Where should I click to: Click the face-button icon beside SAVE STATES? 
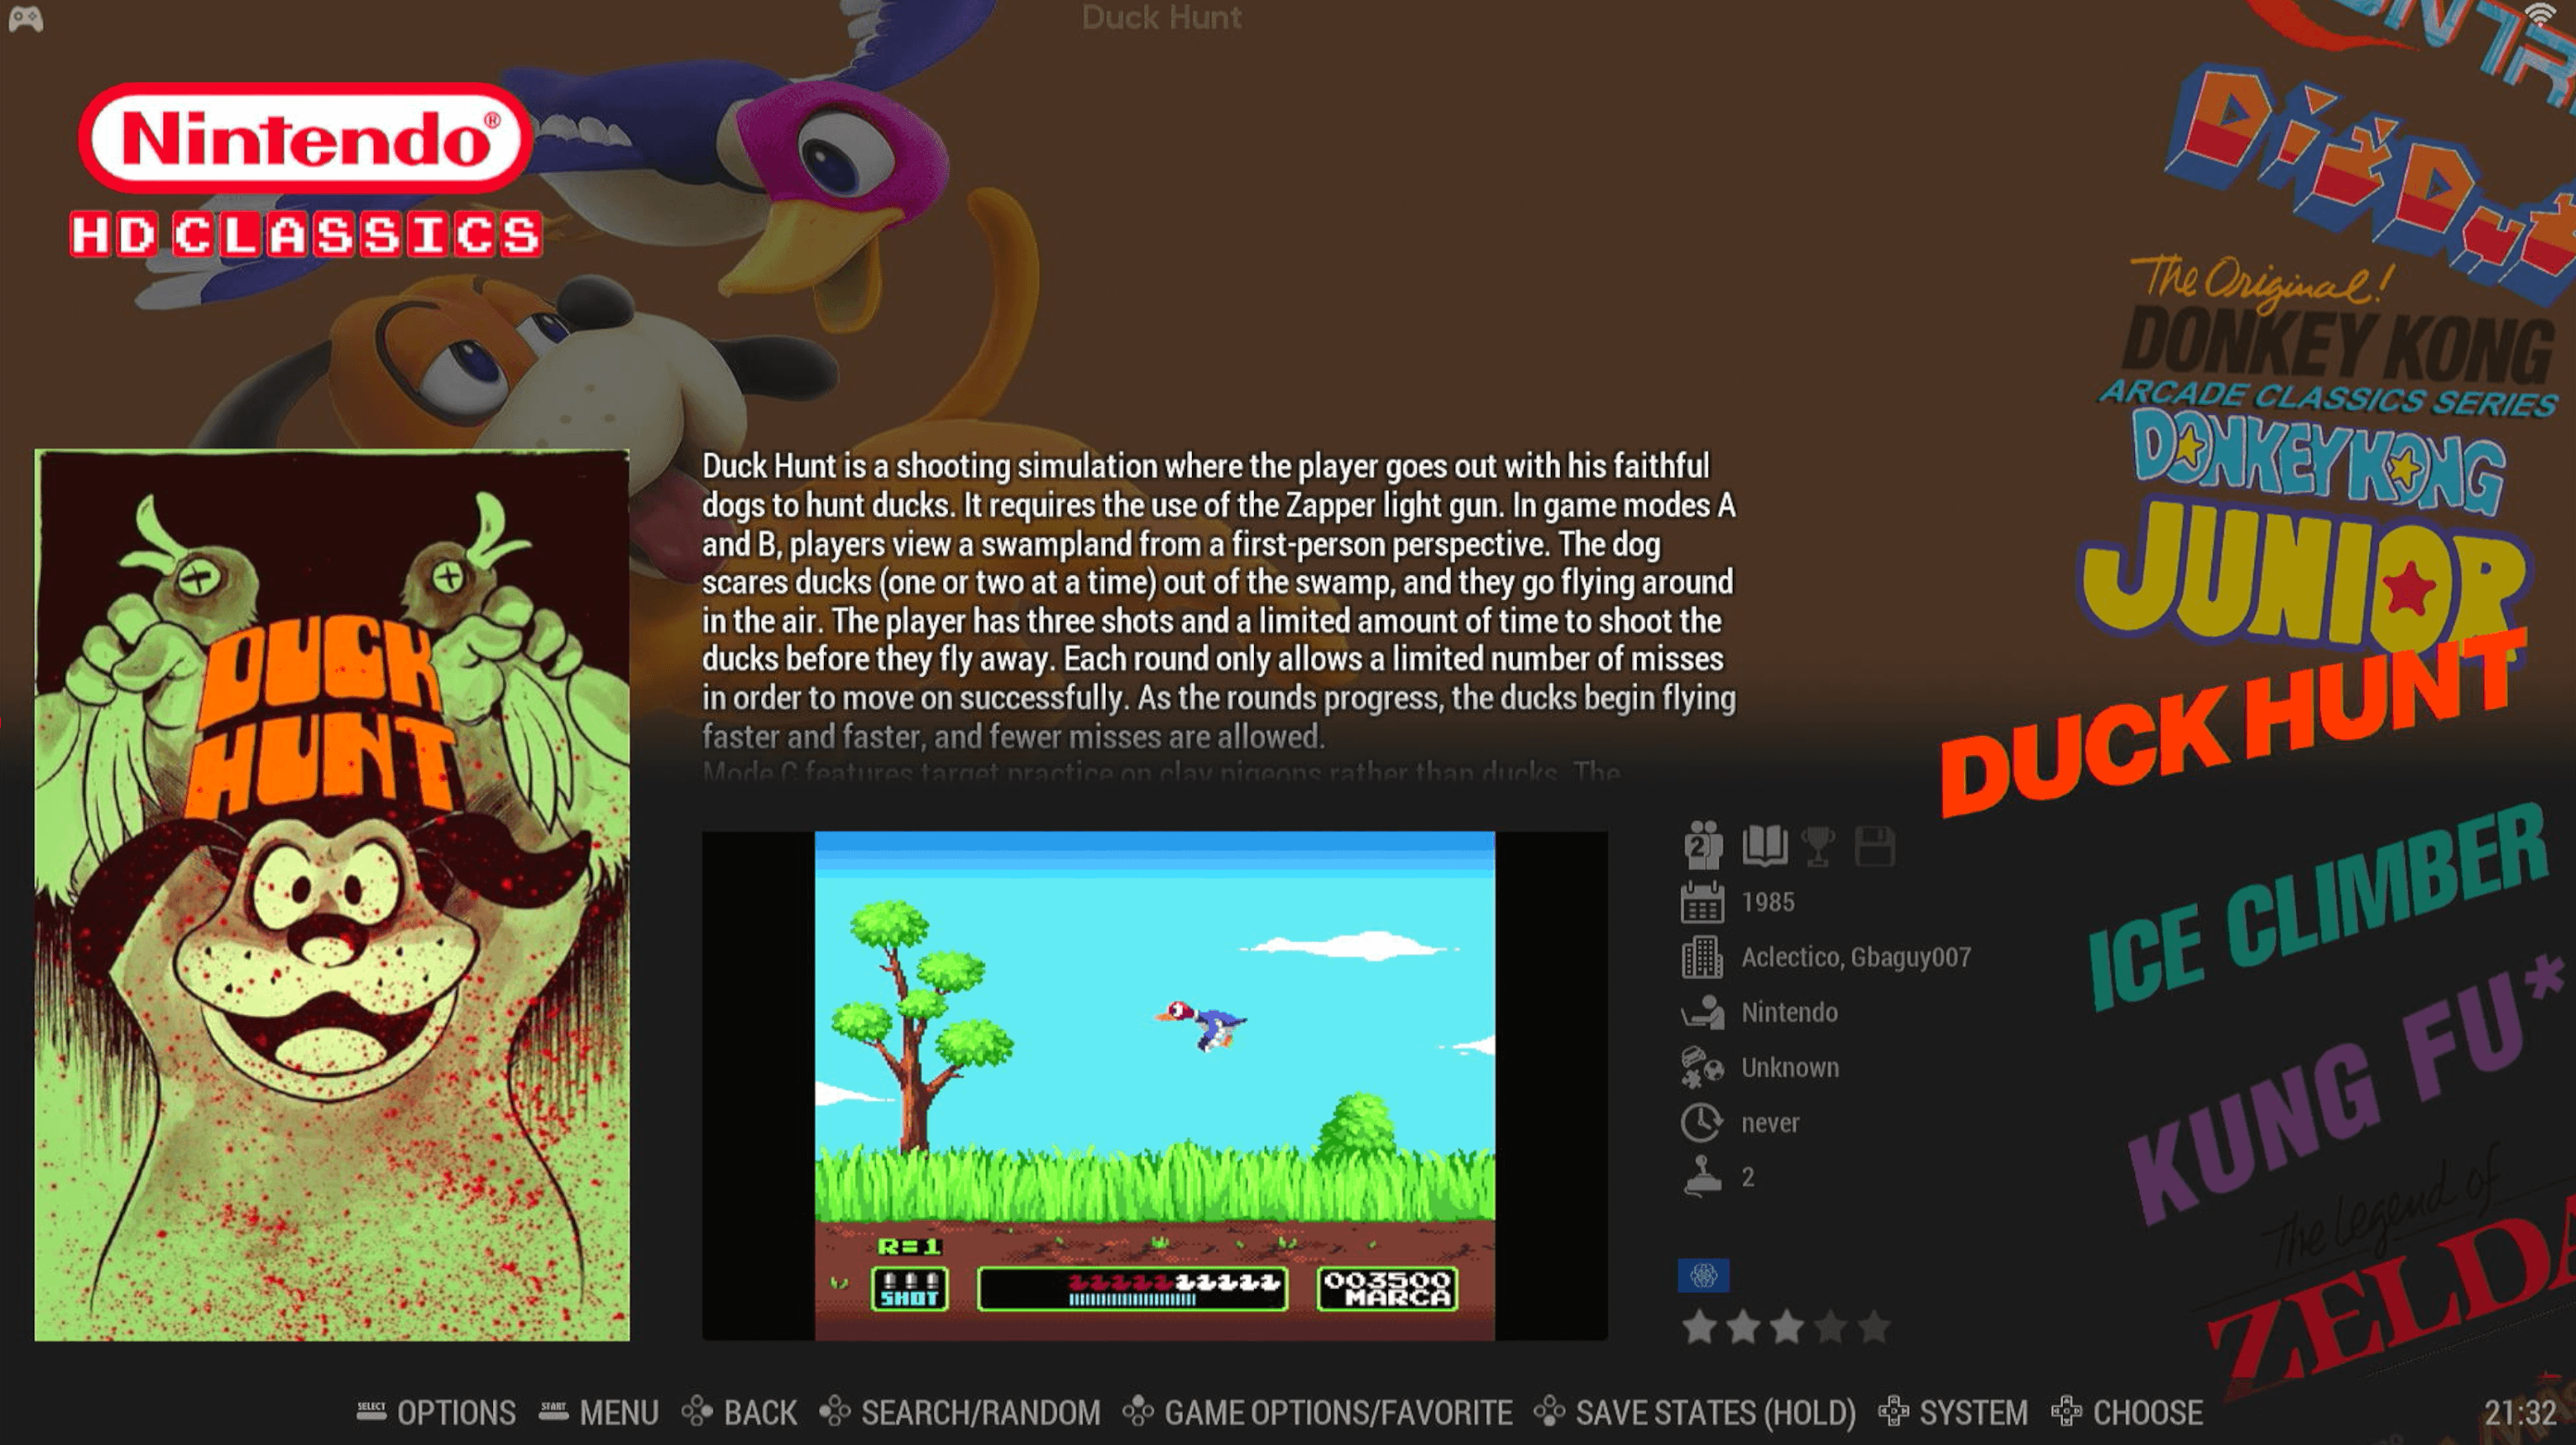pyautogui.click(x=1549, y=1412)
